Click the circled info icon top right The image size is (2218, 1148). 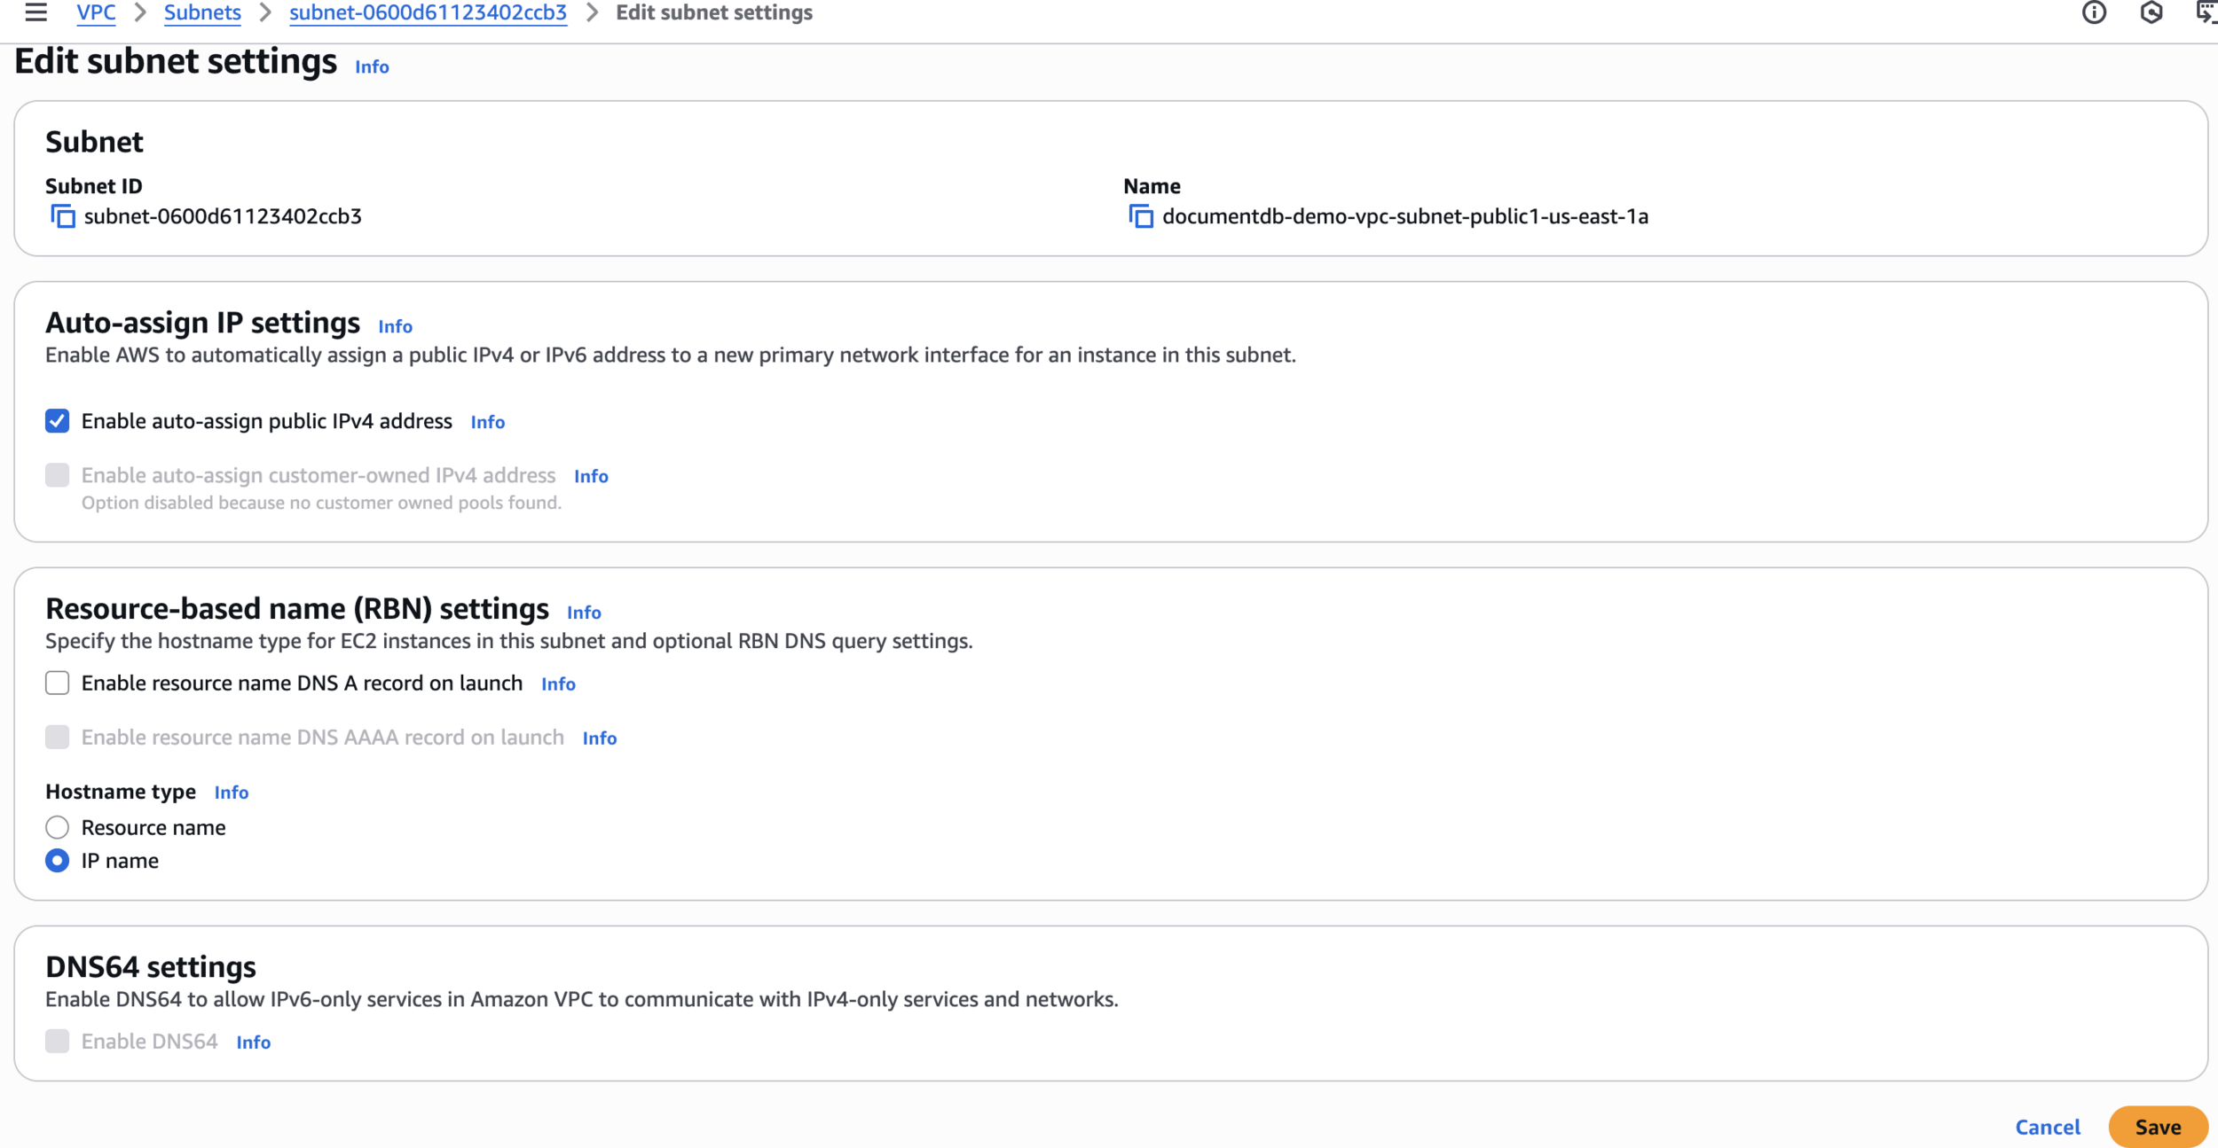(2094, 12)
